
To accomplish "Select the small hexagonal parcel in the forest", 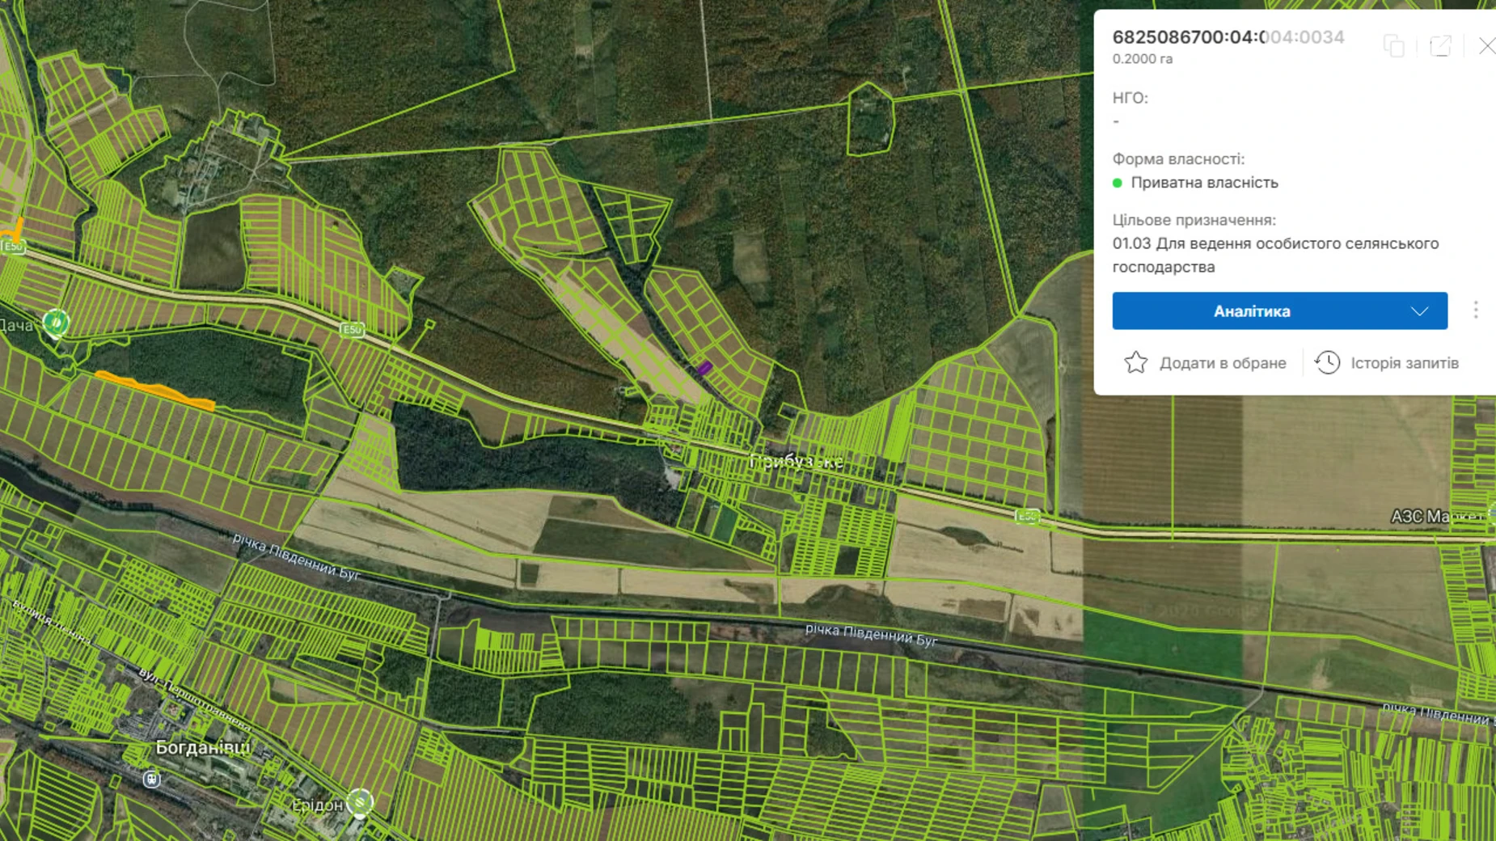I will (869, 120).
